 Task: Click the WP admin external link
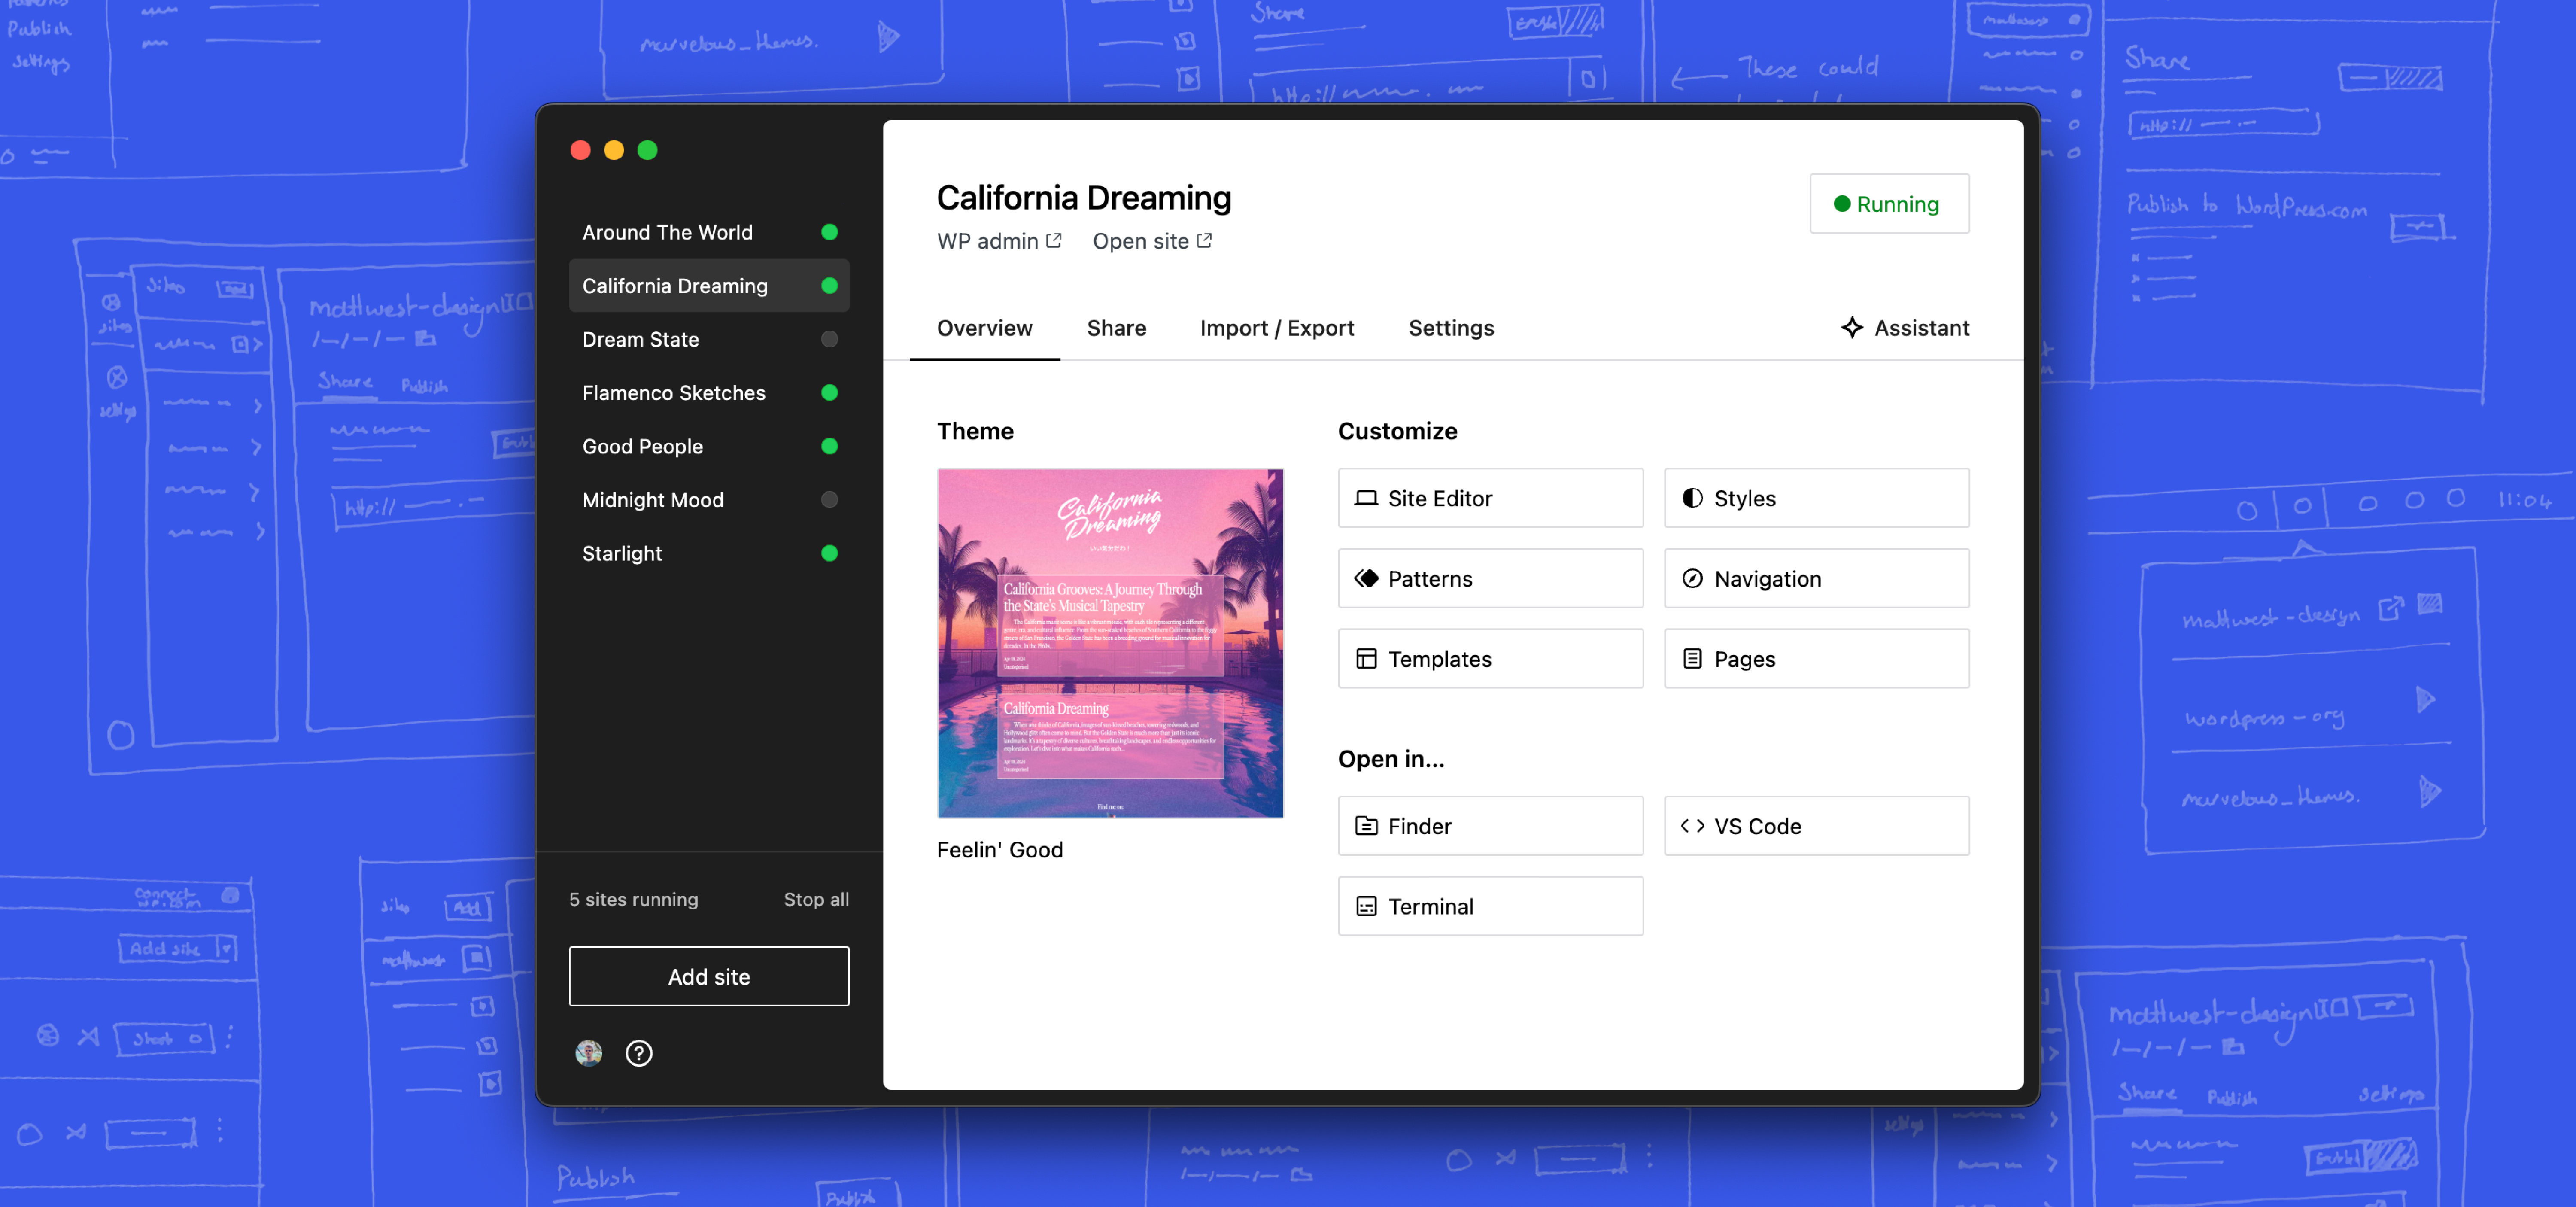tap(999, 241)
